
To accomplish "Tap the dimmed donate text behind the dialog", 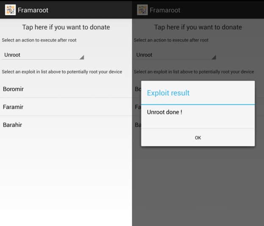I will pos(198,27).
